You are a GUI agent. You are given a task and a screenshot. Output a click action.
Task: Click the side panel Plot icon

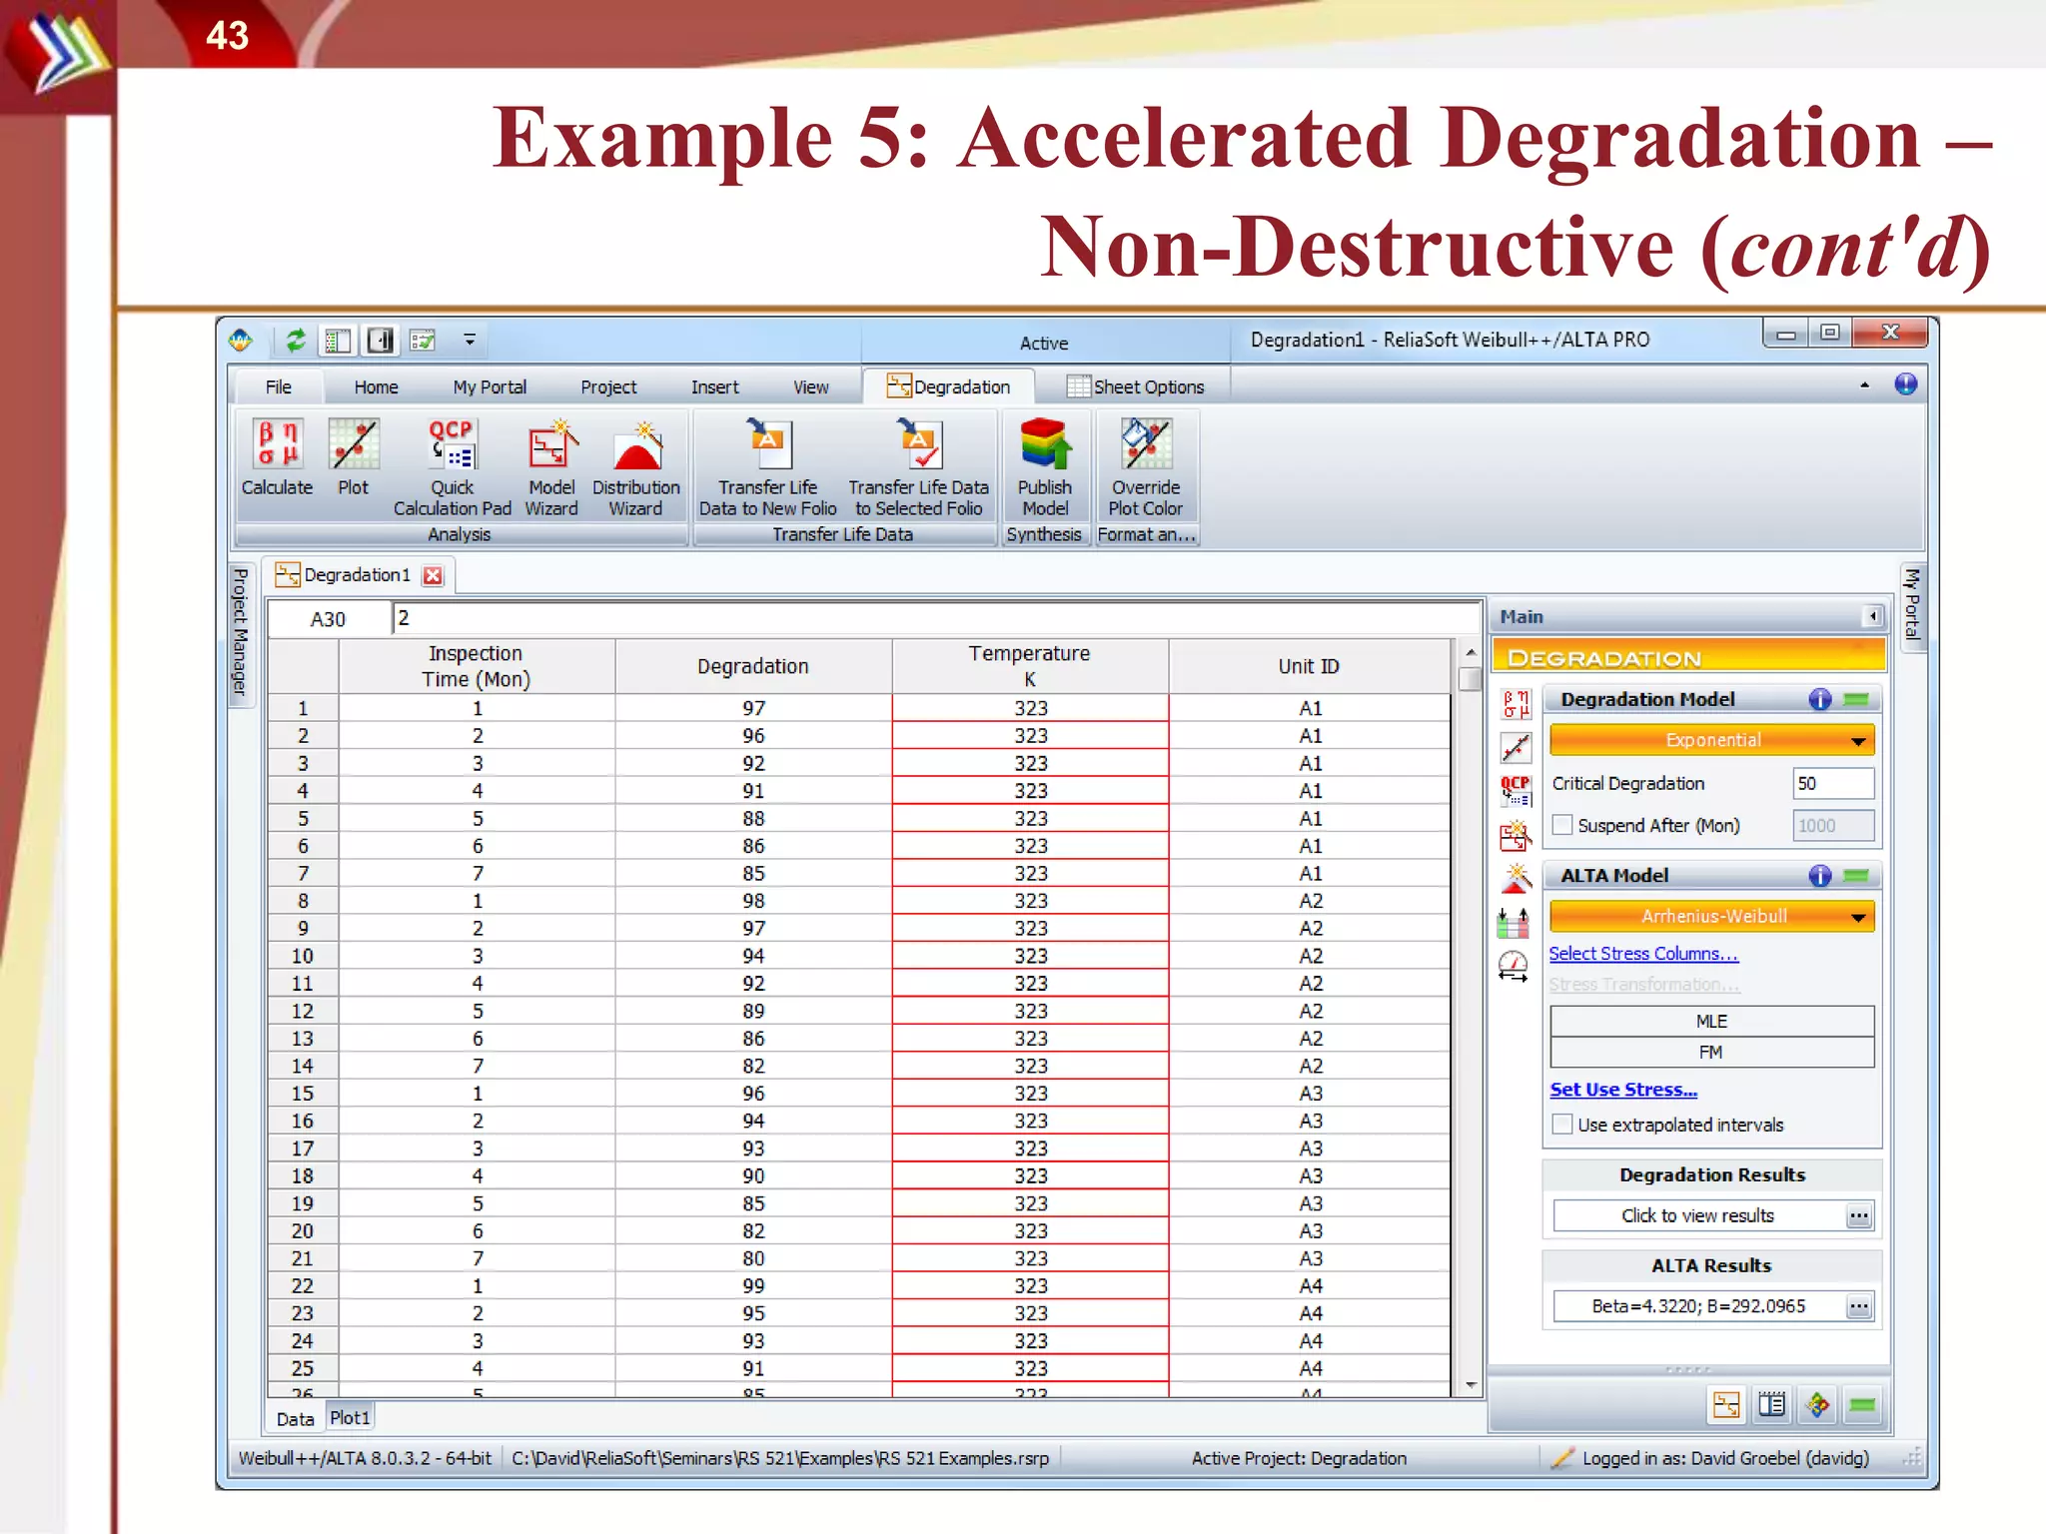(1516, 747)
